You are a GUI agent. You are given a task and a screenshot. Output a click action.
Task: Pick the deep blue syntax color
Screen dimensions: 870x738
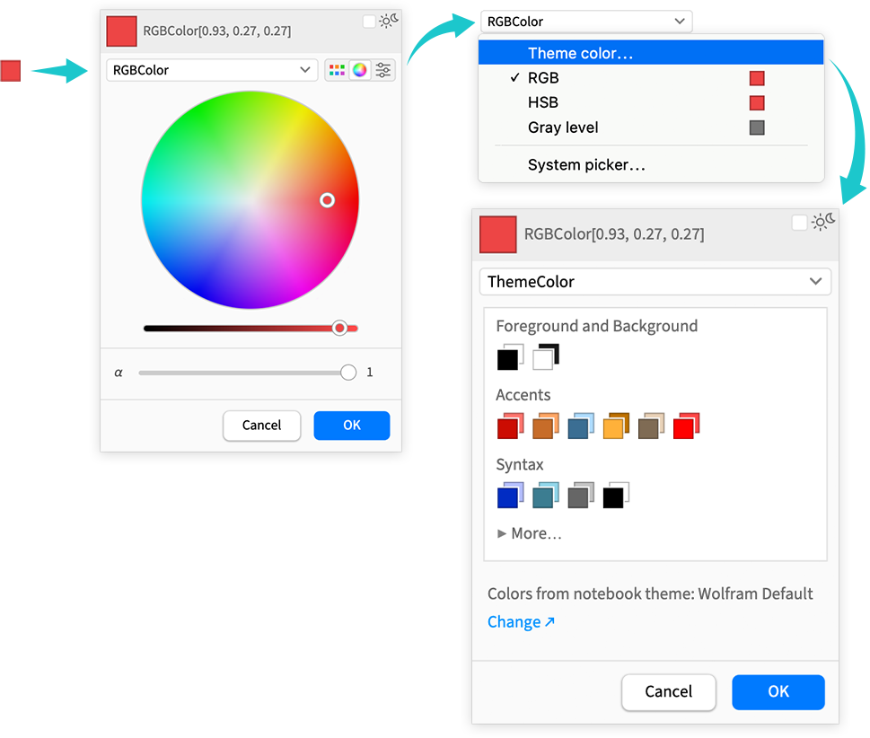coord(510,496)
